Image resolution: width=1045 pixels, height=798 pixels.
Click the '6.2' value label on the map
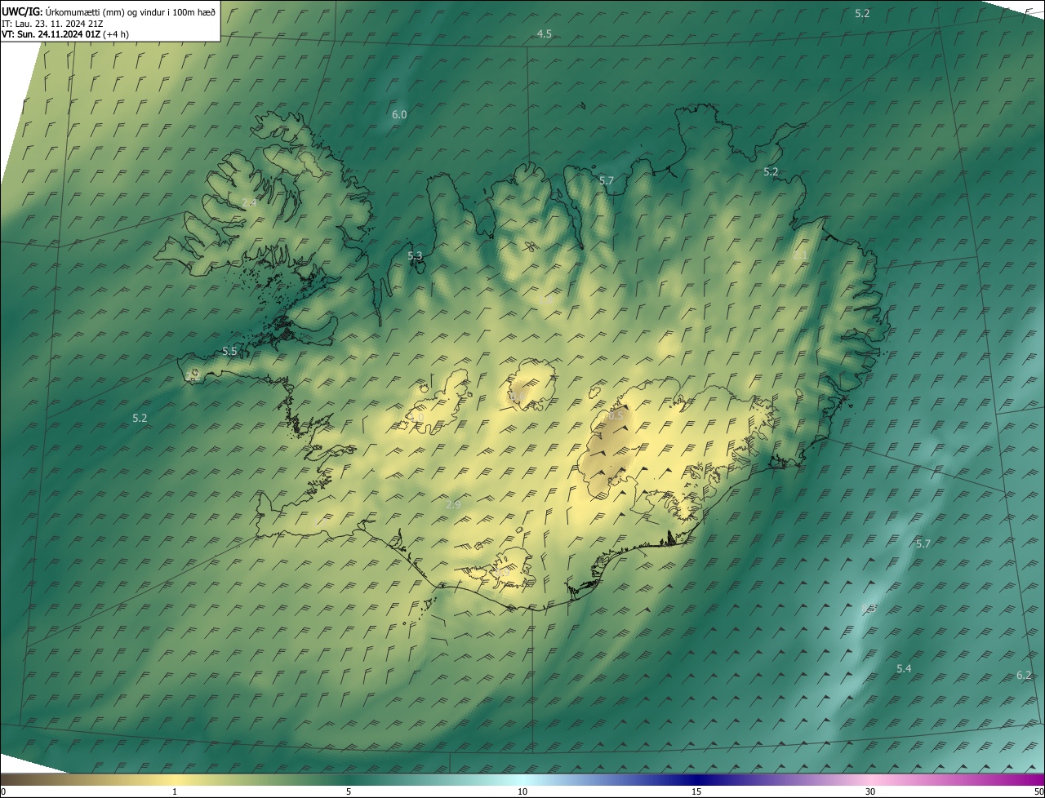tap(1024, 676)
